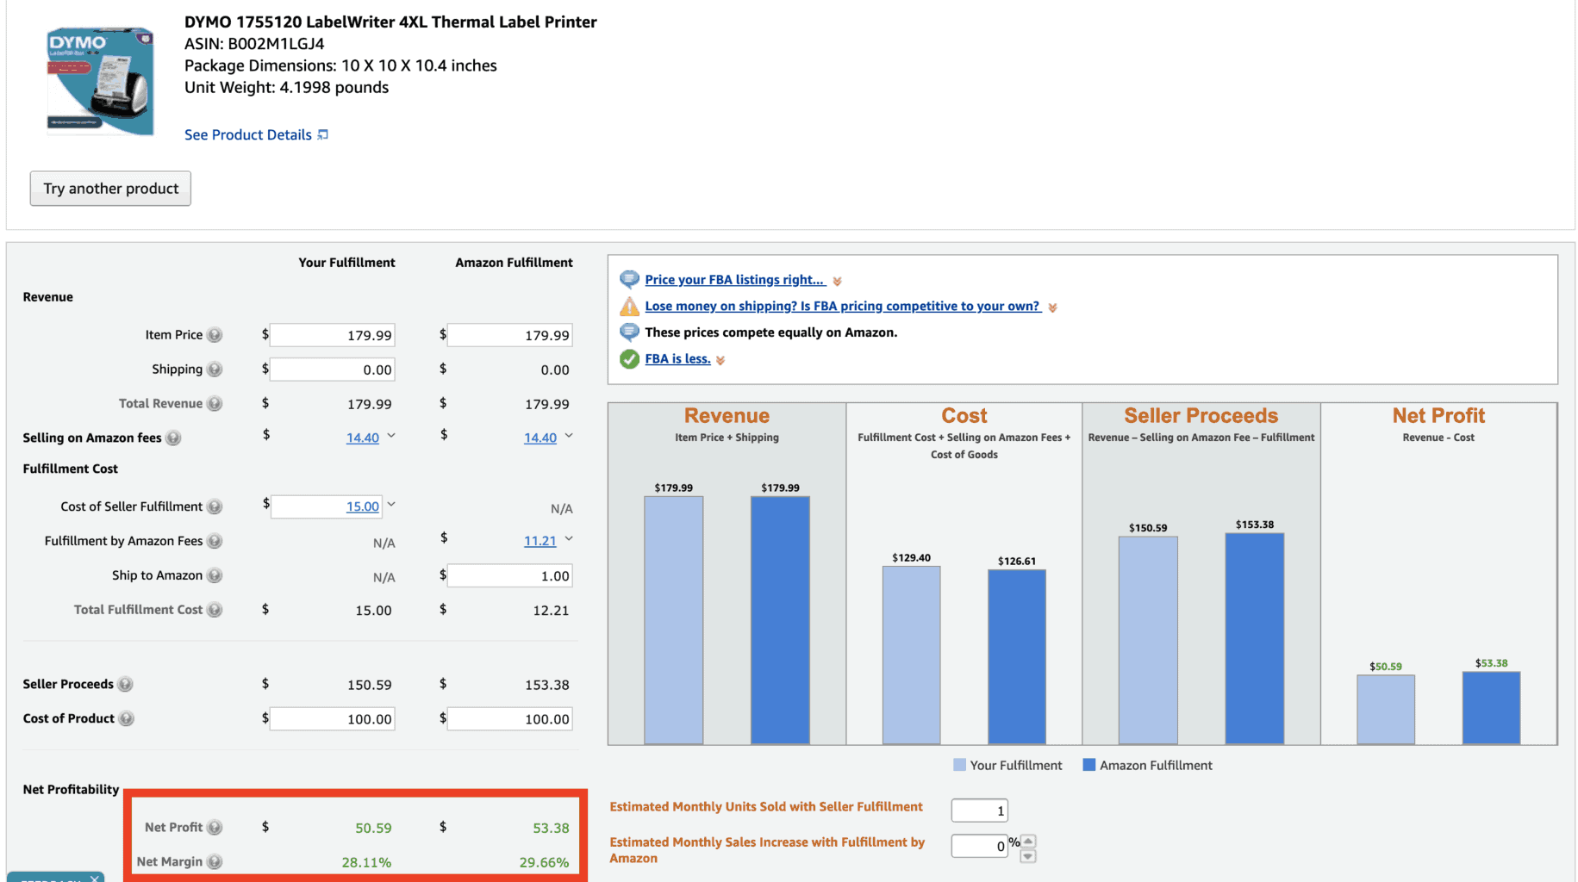Image resolution: width=1578 pixels, height=882 pixels.
Task: Click the DYMO LabelWriter product thumbnail
Action: tap(100, 81)
